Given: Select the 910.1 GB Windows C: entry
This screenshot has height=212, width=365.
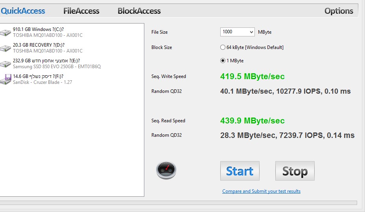Looking at the screenshot, I should coord(38,29).
